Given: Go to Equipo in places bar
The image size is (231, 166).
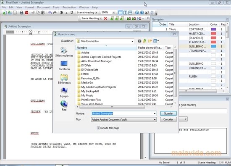Looking at the screenshot, I should tap(64, 92).
